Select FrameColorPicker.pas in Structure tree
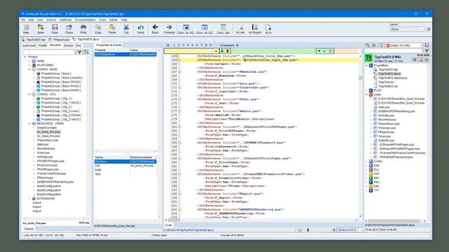449x252 pixels. coord(51,174)
